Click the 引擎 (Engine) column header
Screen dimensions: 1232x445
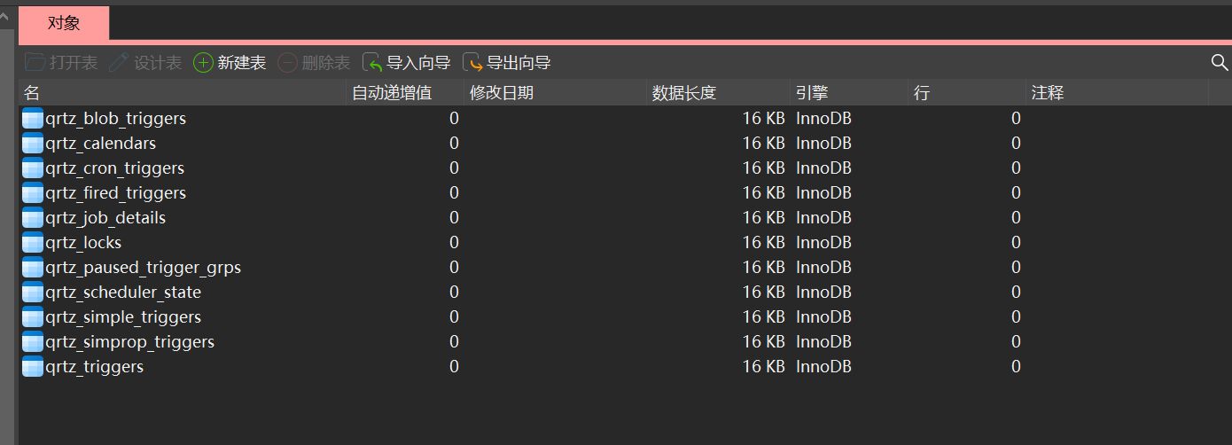(x=812, y=93)
